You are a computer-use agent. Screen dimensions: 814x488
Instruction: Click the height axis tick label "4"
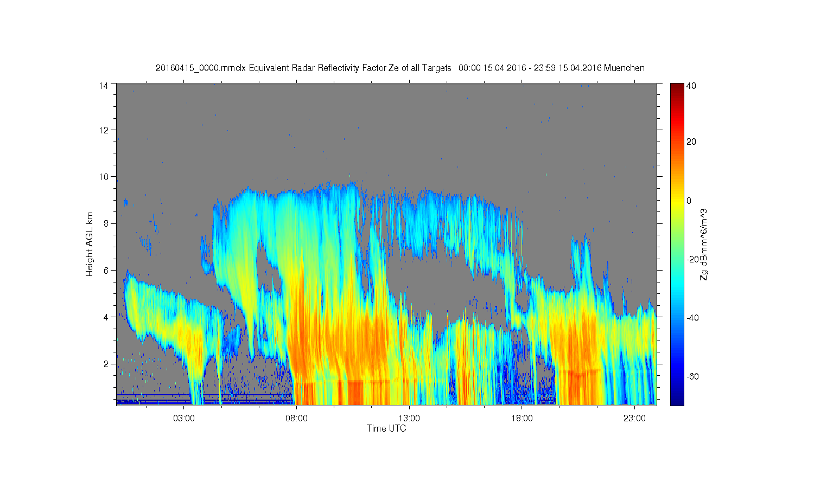point(107,317)
